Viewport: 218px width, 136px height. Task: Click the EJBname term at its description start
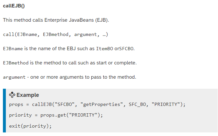point(14,49)
